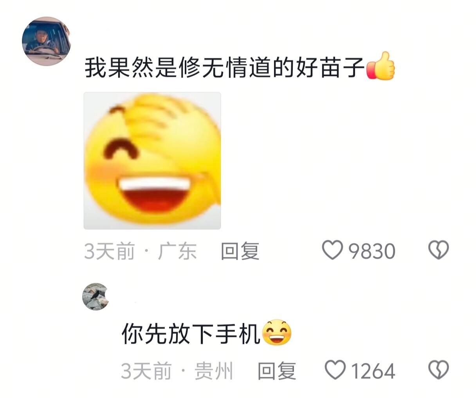Open the facepalm laughing emoji image
Image resolution: width=476 pixels, height=398 pixels.
click(152, 161)
